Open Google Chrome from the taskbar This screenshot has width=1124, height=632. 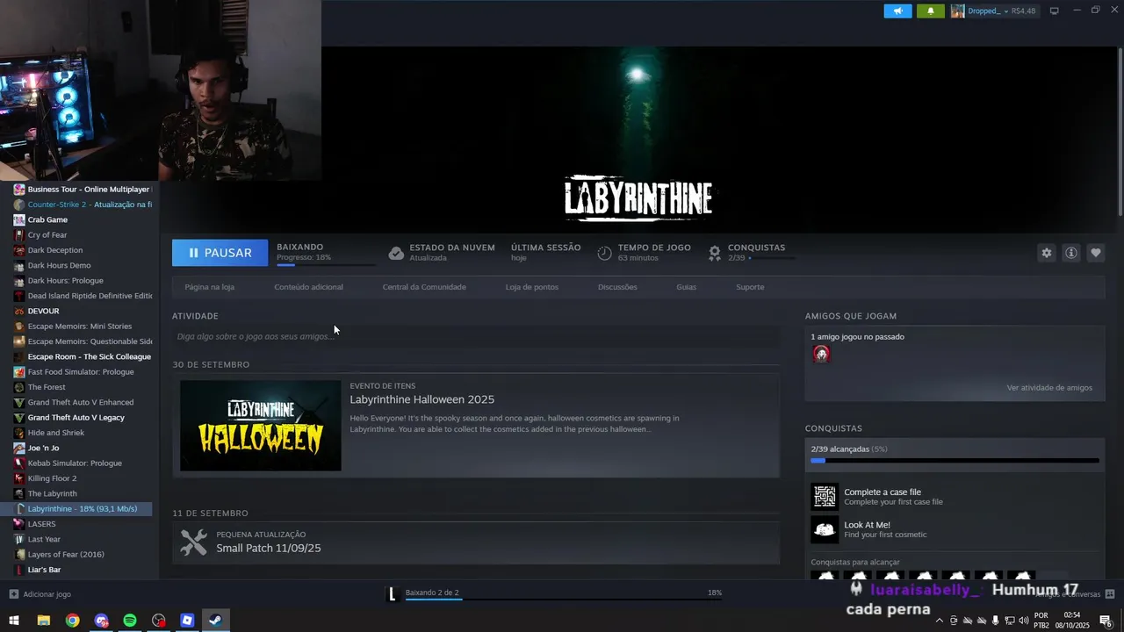click(72, 621)
